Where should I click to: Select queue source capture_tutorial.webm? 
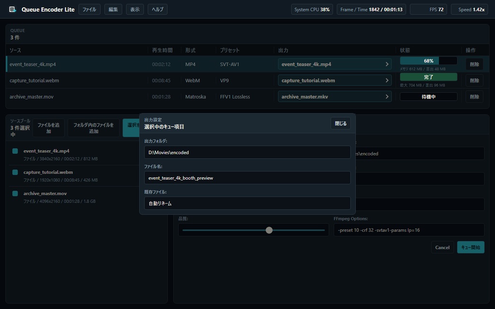pyautogui.click(x=34, y=81)
